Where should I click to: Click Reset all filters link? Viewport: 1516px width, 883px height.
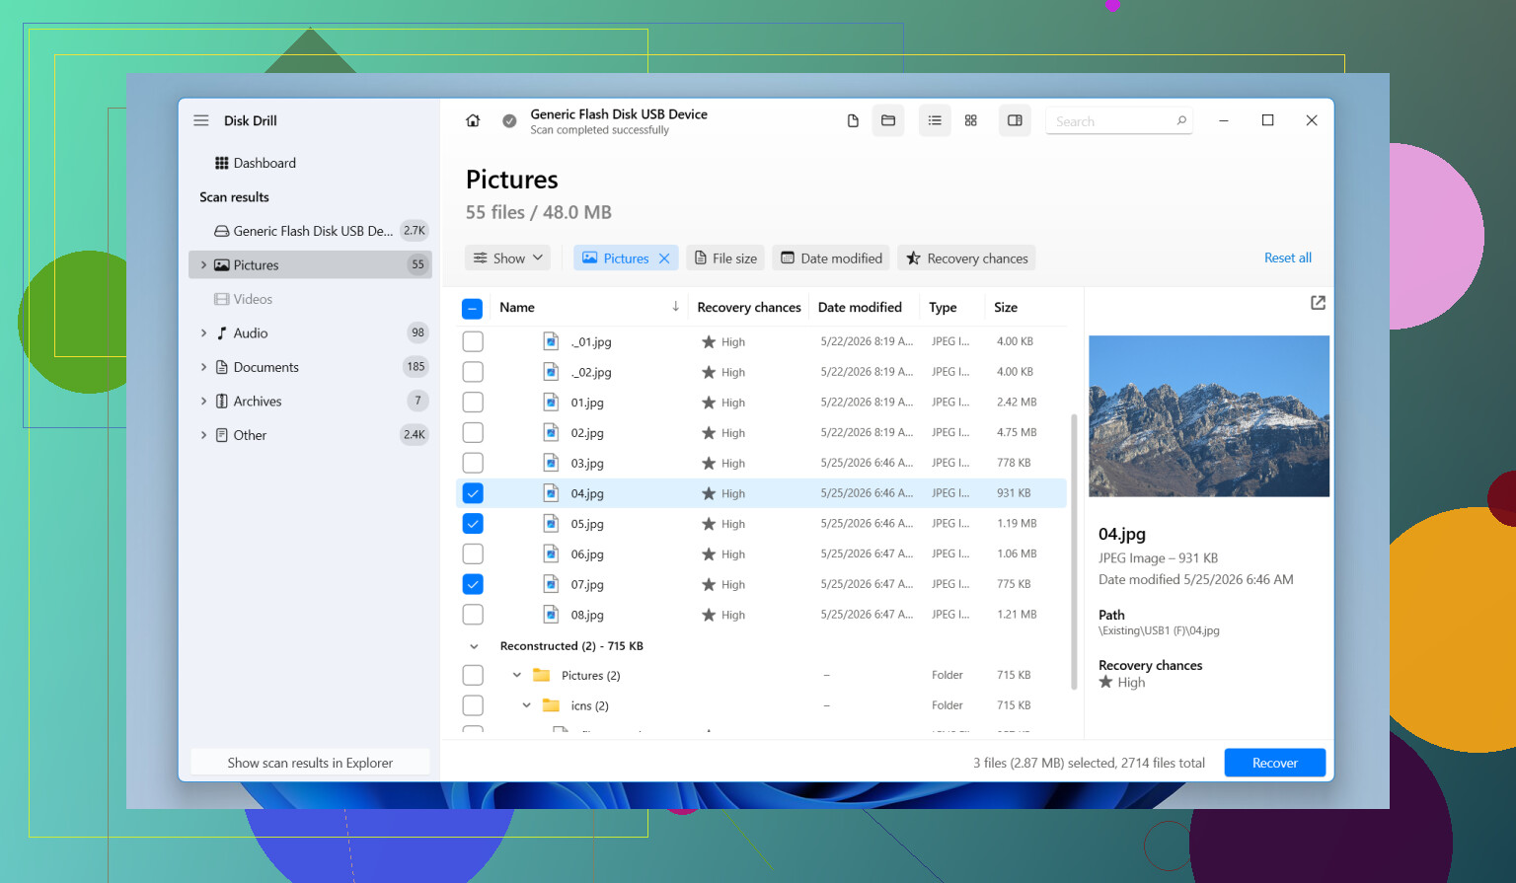[x=1288, y=258]
